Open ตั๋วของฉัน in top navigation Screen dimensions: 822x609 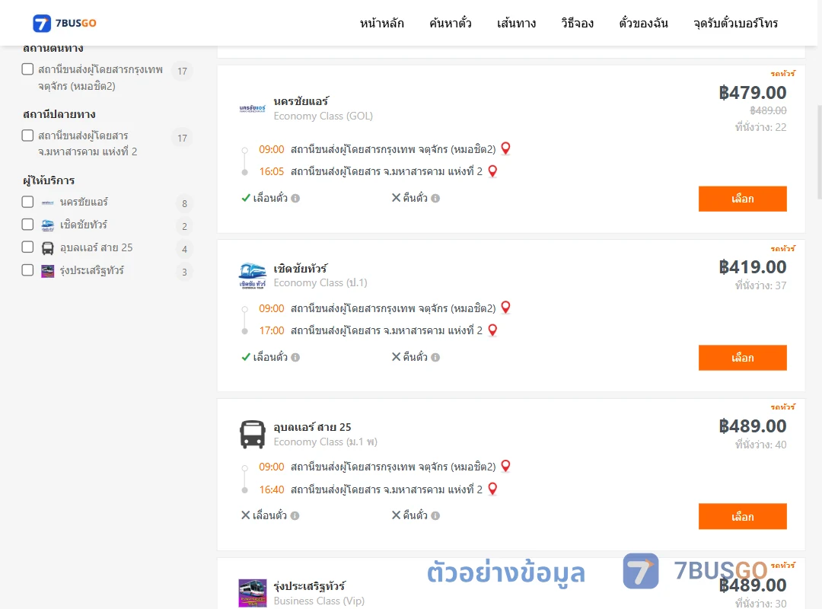[643, 23]
